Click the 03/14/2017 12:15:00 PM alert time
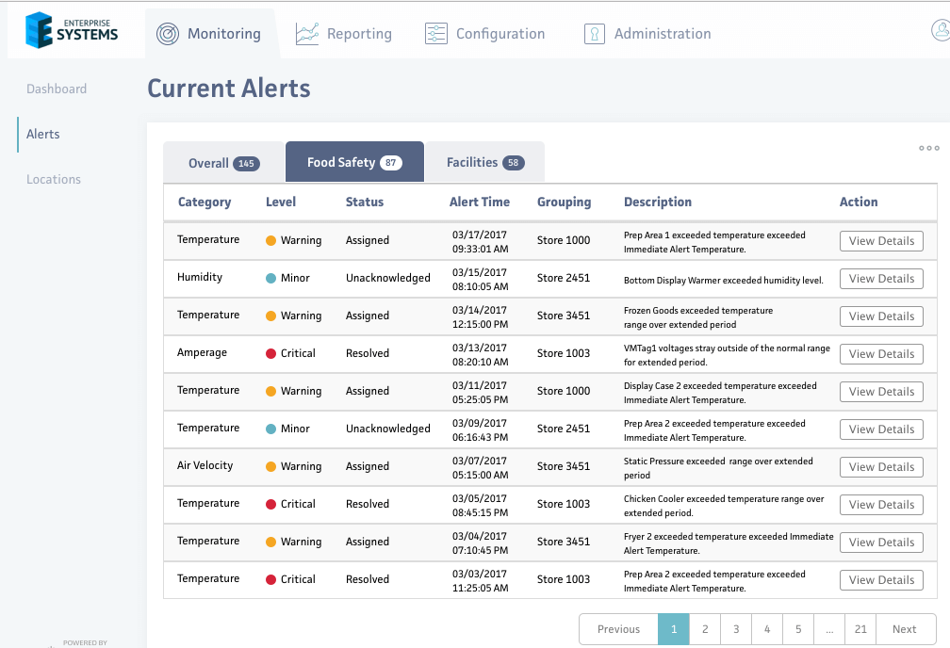Image resolution: width=950 pixels, height=648 pixels. pos(480,316)
